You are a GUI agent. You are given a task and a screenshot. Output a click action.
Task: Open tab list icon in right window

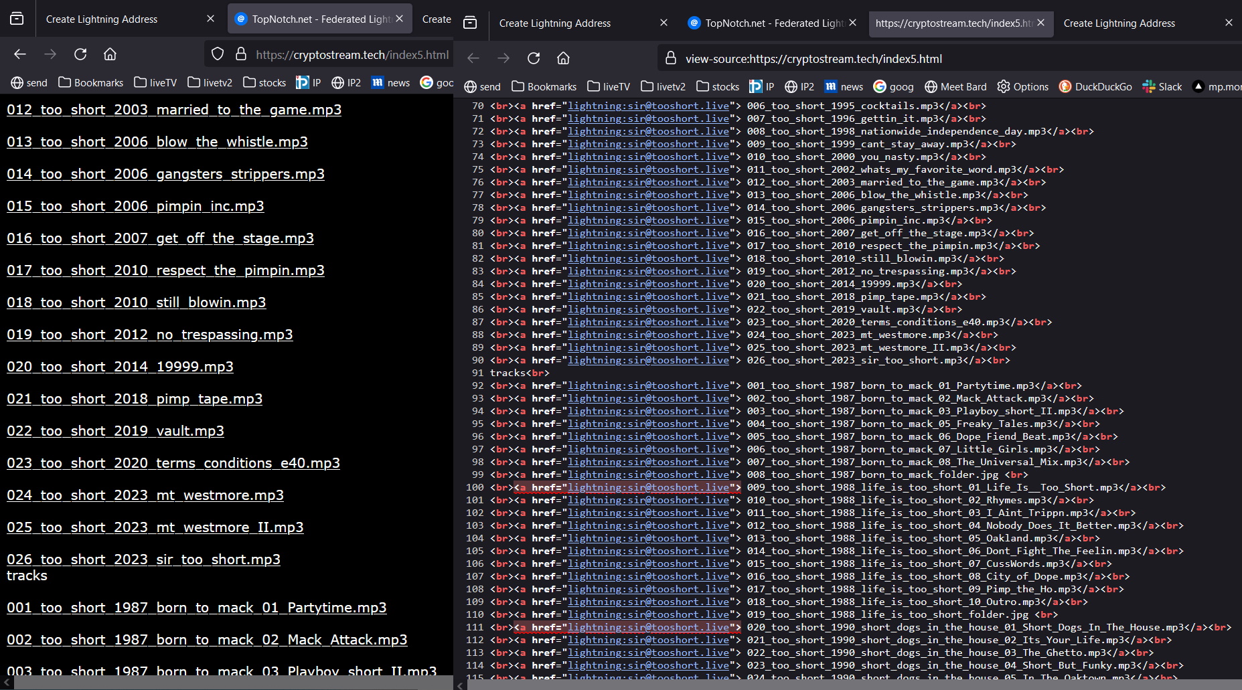click(470, 23)
